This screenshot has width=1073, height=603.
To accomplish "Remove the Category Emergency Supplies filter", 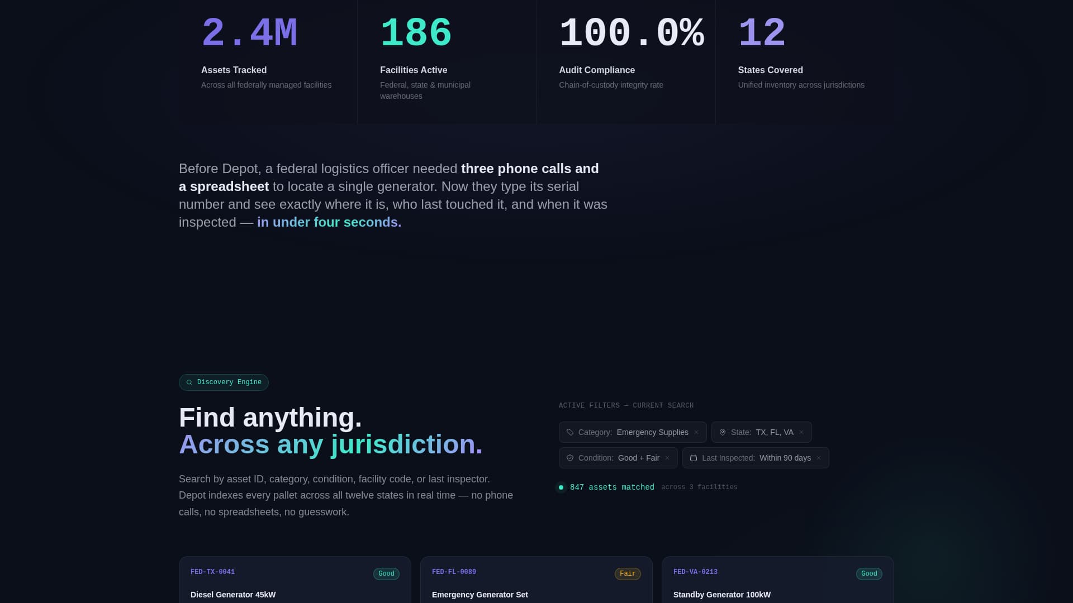I will [696, 432].
